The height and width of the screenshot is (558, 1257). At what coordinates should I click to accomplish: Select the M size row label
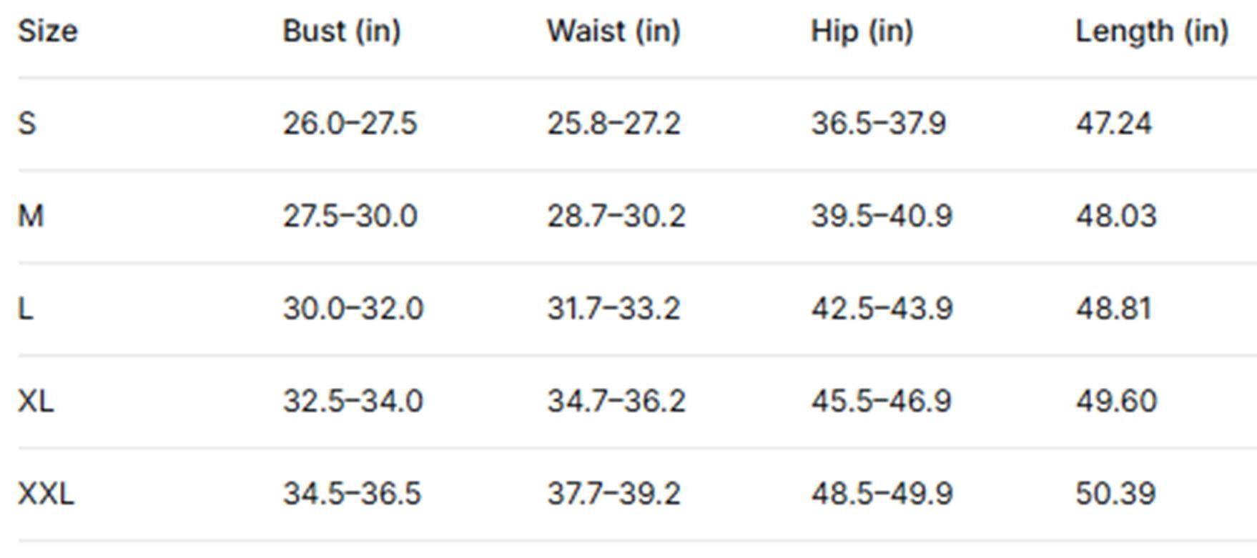(x=31, y=216)
